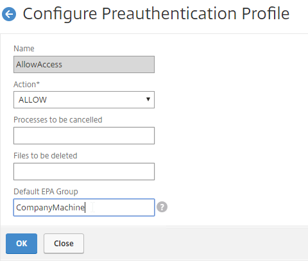Click the Action* required label
Viewport: 308px width, 261px height.
27,85
